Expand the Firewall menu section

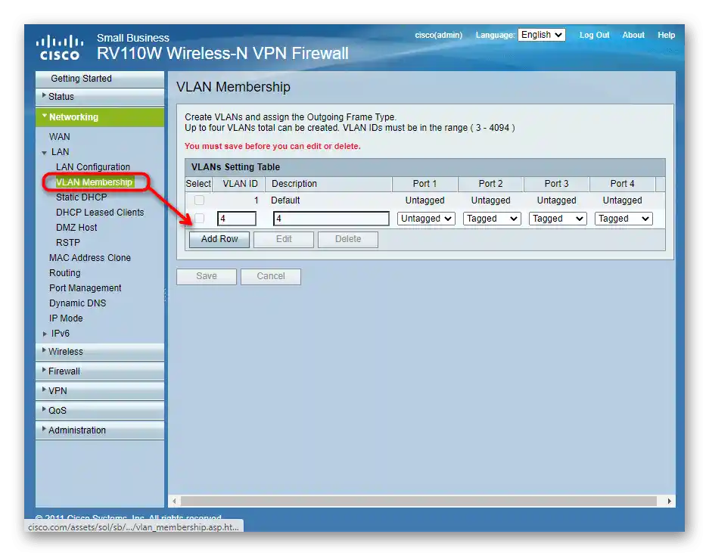coord(100,371)
